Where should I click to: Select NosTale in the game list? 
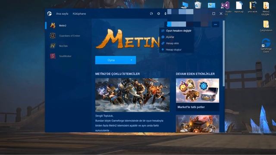pos(68,46)
